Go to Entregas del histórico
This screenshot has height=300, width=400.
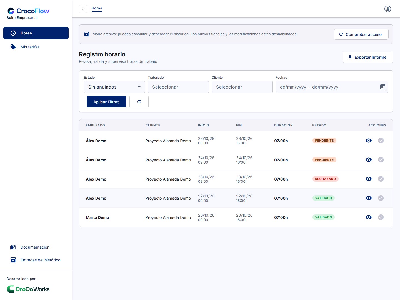(36, 260)
